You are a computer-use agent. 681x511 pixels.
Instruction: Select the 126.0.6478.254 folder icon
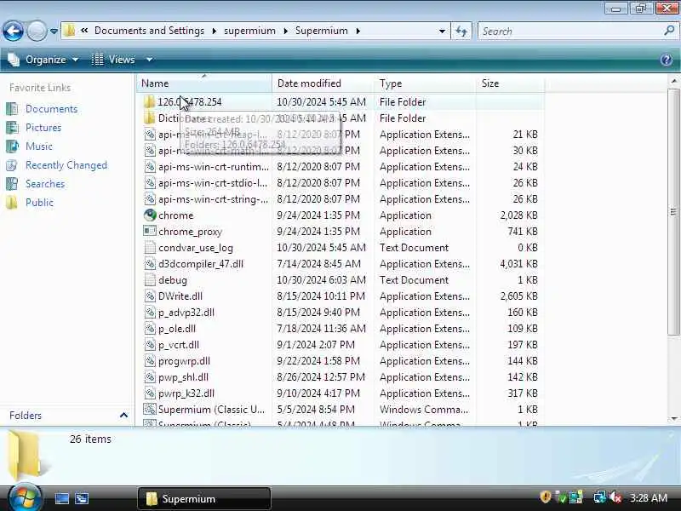[149, 102]
